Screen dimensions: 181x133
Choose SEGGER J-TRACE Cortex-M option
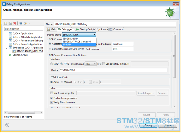coord(79,42)
